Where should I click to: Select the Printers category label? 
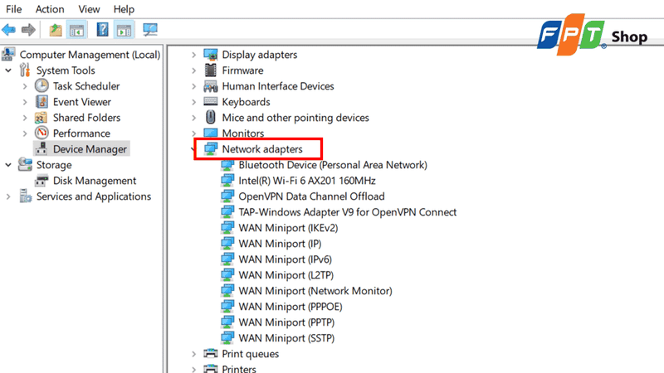coord(239,368)
